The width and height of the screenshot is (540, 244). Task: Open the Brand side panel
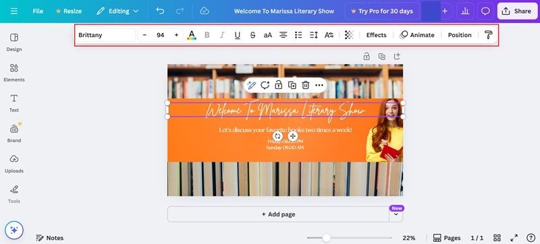pyautogui.click(x=14, y=133)
